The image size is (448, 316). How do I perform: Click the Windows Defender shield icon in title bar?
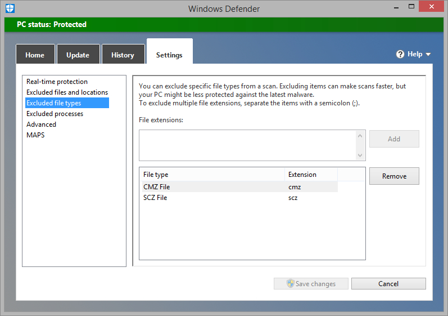[10, 8]
